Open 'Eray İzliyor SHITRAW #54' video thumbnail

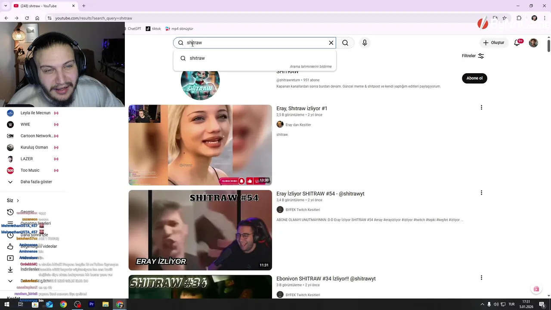pyautogui.click(x=200, y=230)
